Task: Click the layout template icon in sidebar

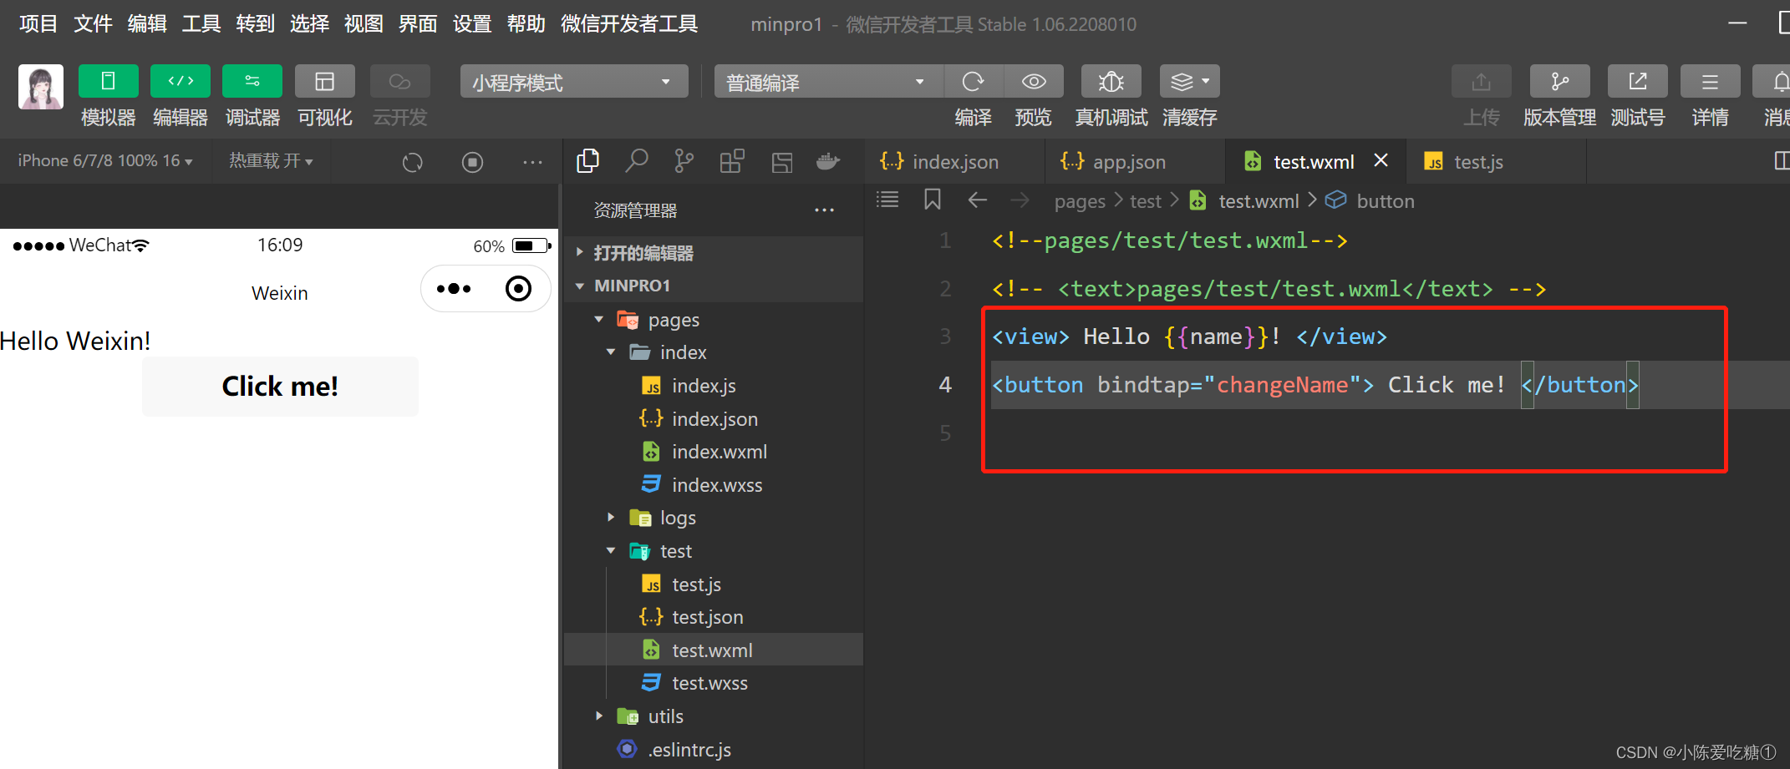Action: (x=781, y=162)
